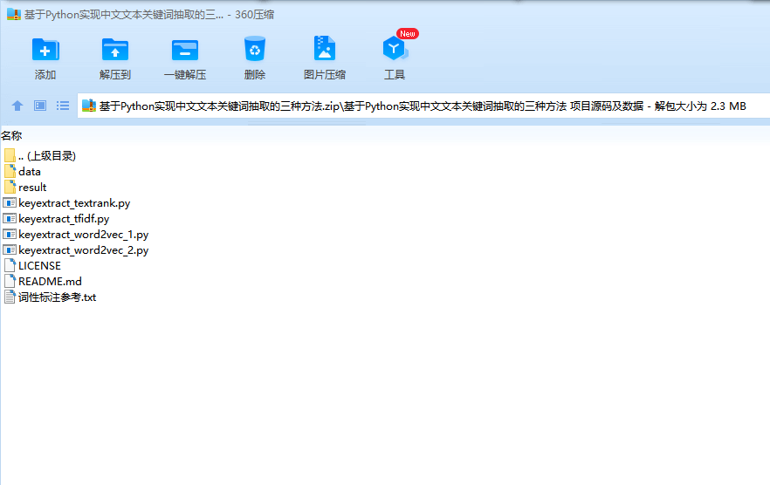
Task: Click the keyextract_tfidf.py file icon
Action: point(10,218)
